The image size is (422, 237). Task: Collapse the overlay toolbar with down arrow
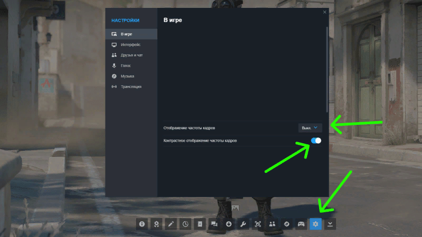pyautogui.click(x=330, y=224)
